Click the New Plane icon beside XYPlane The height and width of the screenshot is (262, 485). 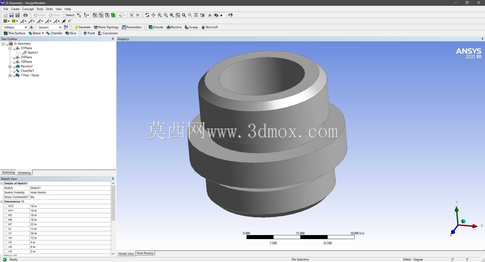(x=32, y=27)
